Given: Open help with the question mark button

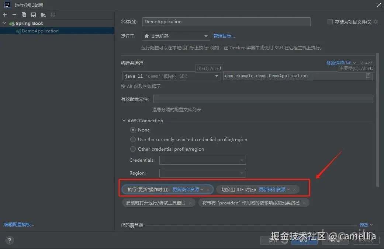Looking at the screenshot, I should [9, 240].
